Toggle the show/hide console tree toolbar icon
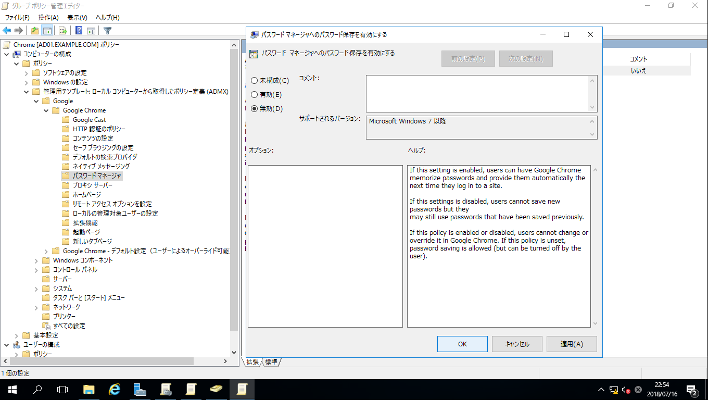Image resolution: width=708 pixels, height=400 pixels. pos(47,31)
